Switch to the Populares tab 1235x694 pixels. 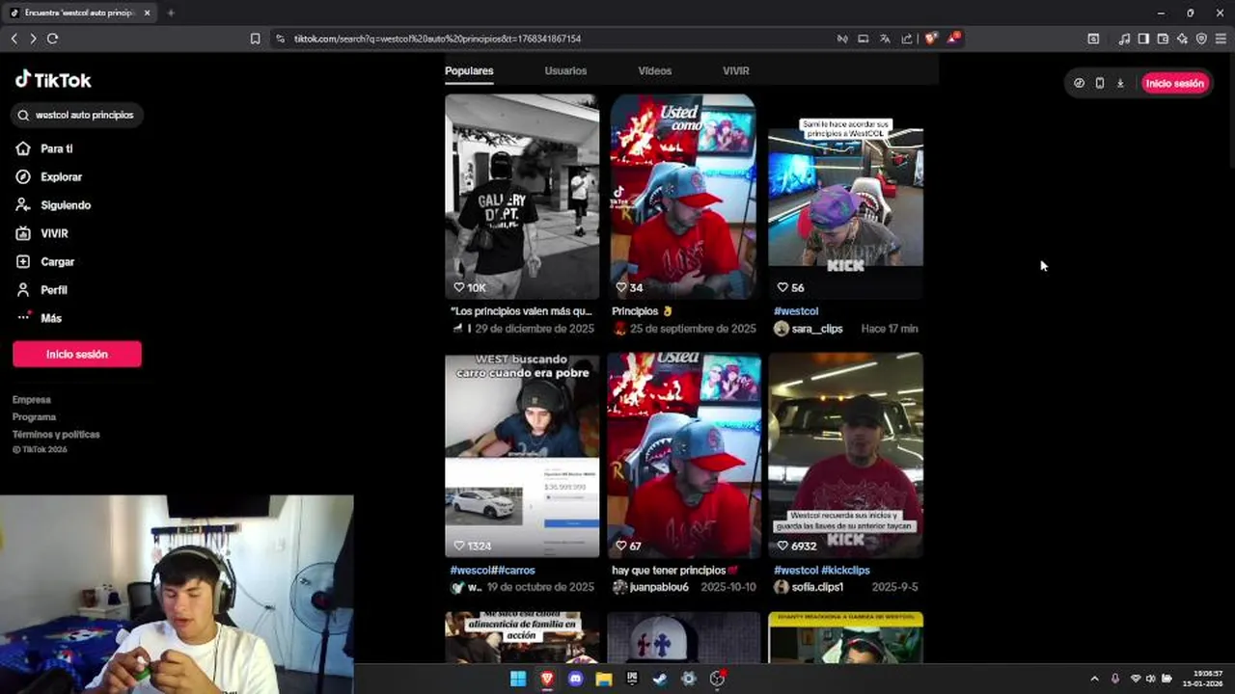469,71
